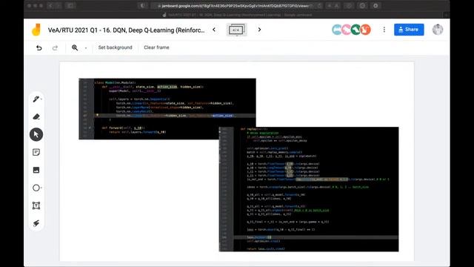Toggle the browser sidebar button
Image resolution: width=474 pixels, height=267 pixels.
click(70, 6)
